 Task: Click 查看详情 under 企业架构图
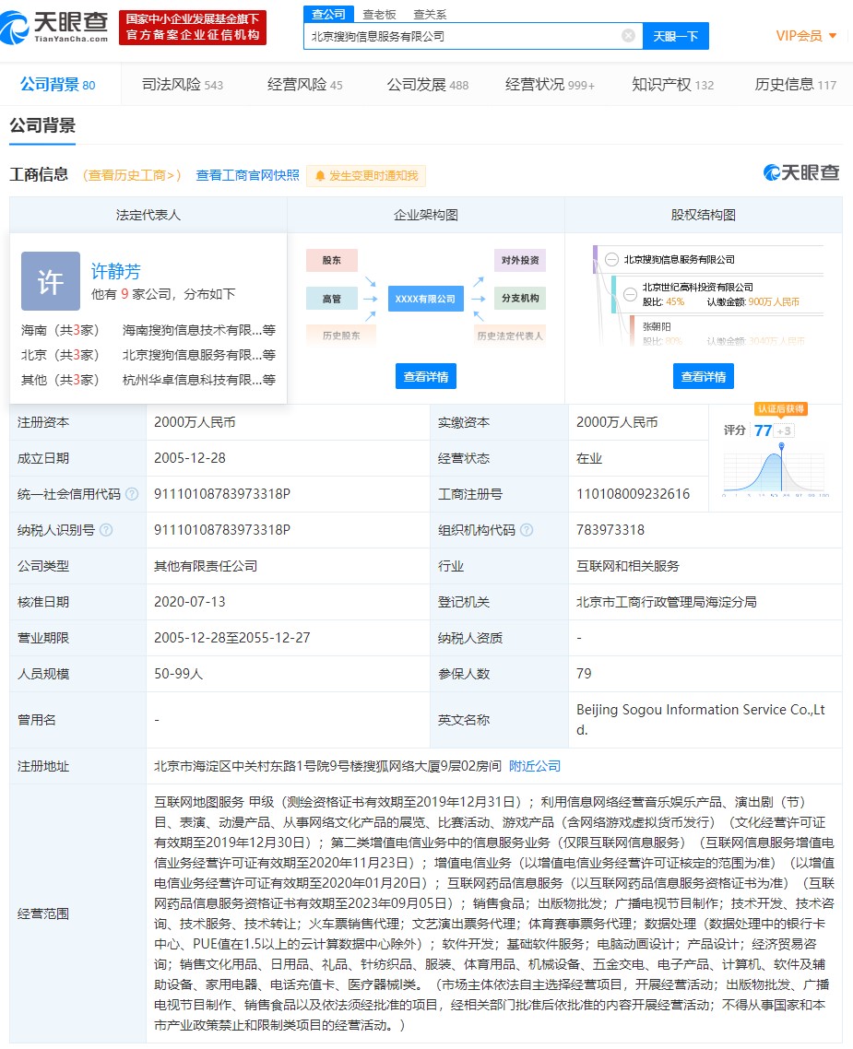click(426, 377)
